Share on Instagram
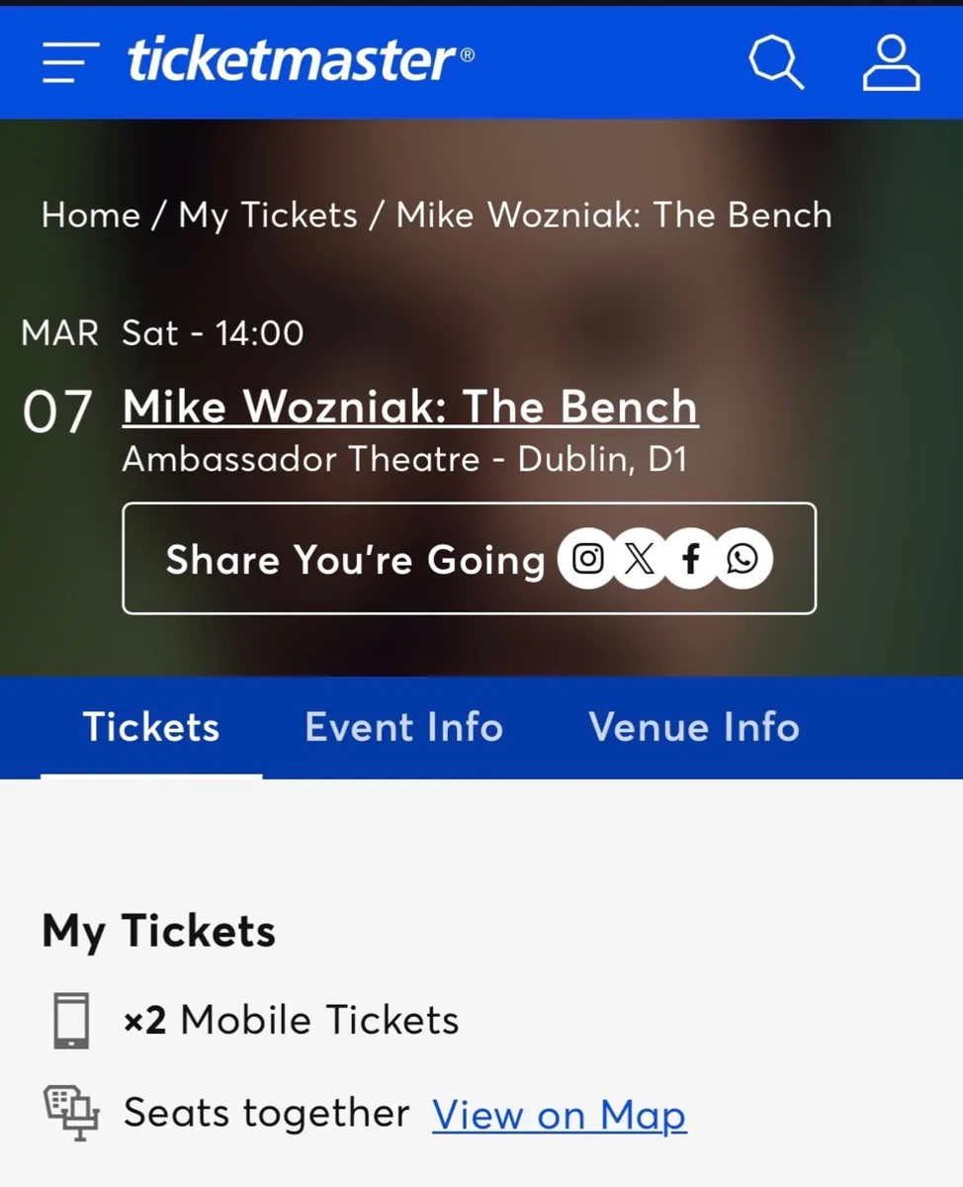 587,558
